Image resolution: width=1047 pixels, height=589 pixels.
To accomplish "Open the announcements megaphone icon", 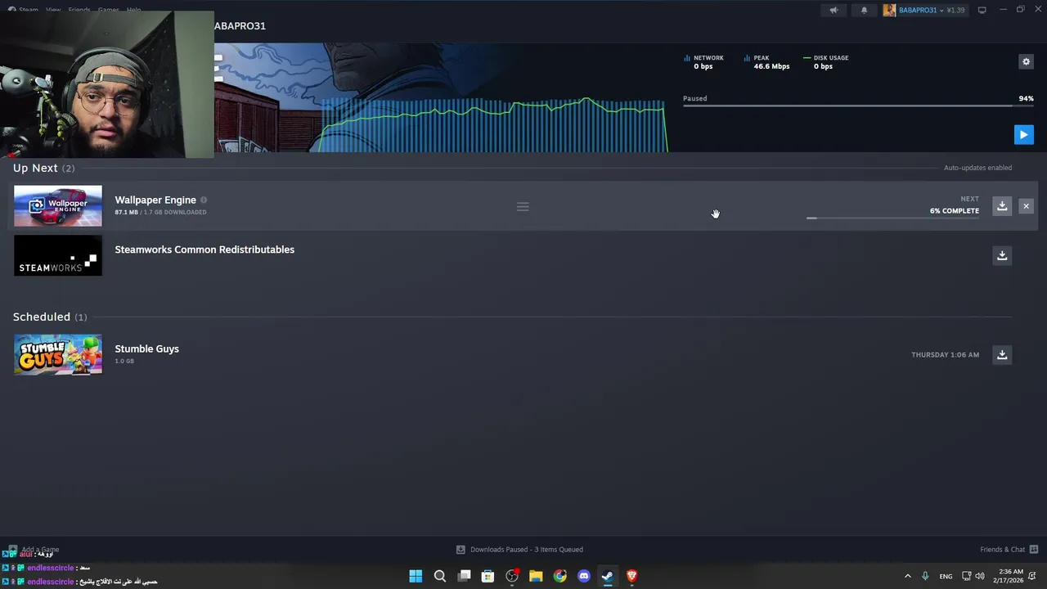I will pos(834,10).
